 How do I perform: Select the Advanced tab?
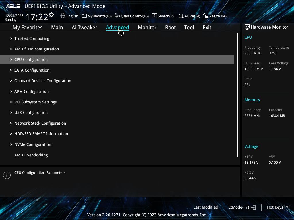click(x=117, y=27)
